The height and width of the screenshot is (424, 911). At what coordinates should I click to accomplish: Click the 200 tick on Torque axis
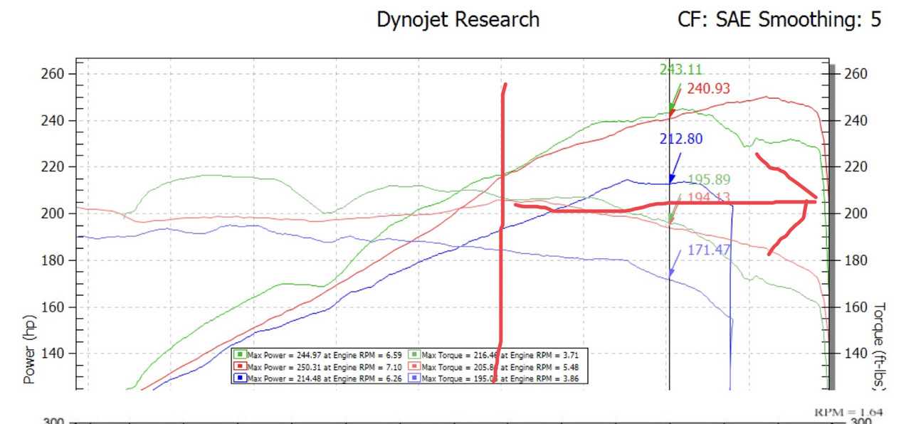tap(855, 213)
